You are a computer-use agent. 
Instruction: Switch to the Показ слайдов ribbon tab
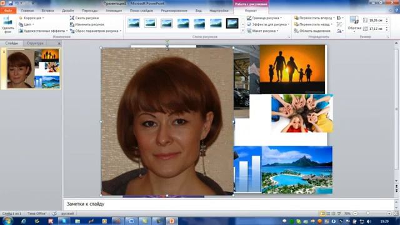pyautogui.click(x=141, y=11)
